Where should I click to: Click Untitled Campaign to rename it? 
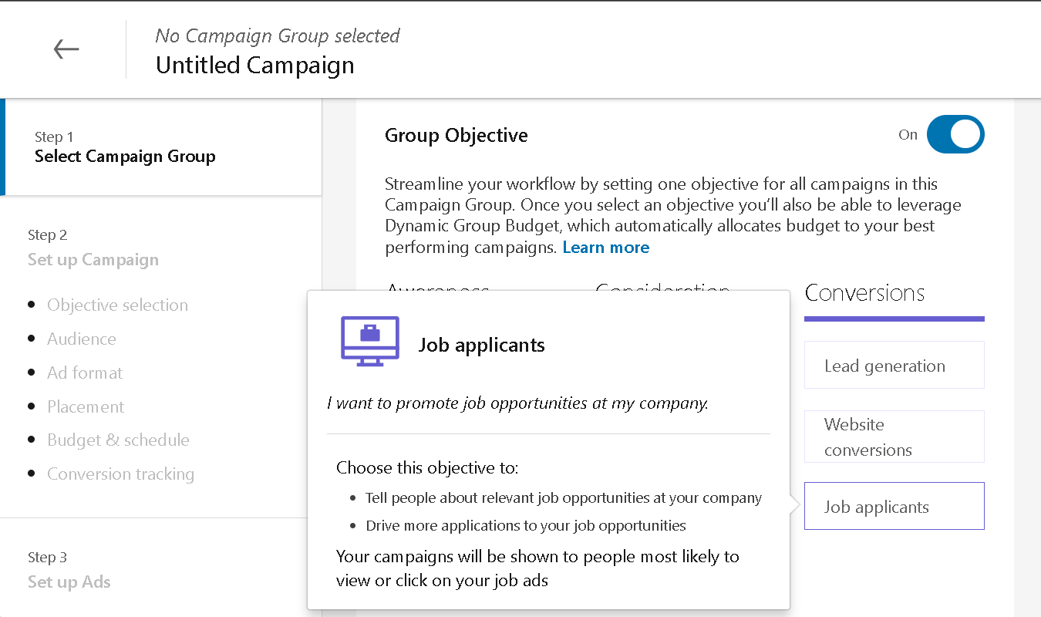tap(254, 65)
